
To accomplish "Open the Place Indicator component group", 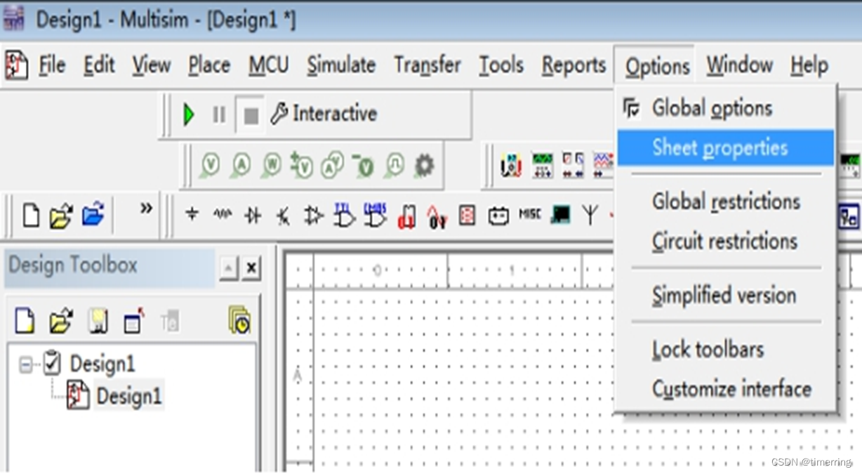I will [x=468, y=216].
